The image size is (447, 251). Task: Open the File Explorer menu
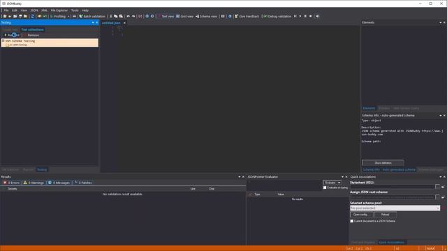tap(59, 10)
